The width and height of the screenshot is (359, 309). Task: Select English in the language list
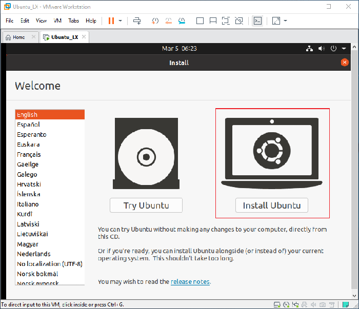[x=50, y=115]
